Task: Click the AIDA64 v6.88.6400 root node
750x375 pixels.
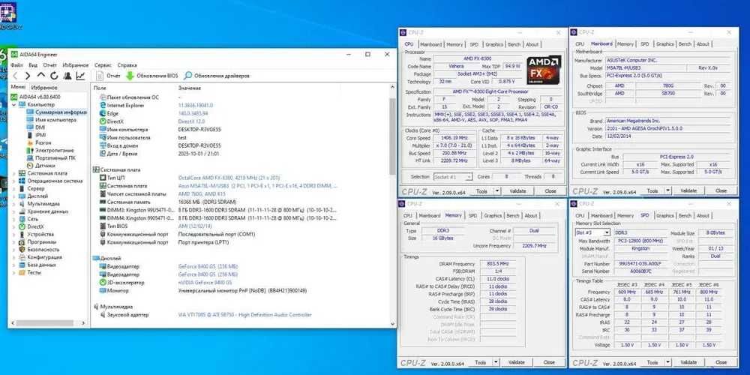Action: click(35, 97)
